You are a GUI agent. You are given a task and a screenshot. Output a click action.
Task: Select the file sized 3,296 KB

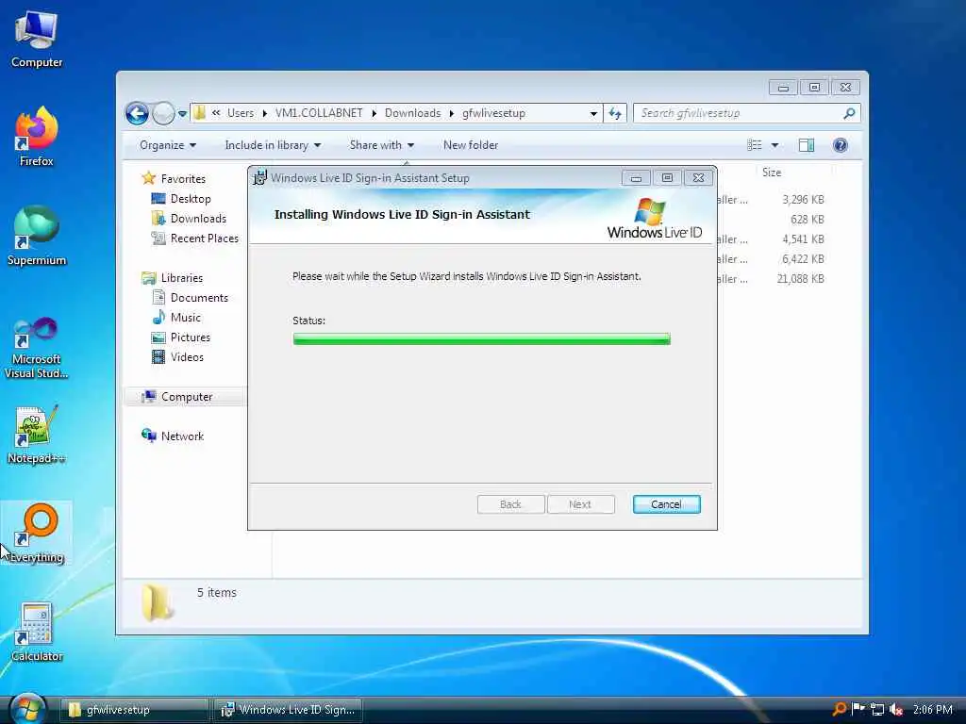[803, 200]
